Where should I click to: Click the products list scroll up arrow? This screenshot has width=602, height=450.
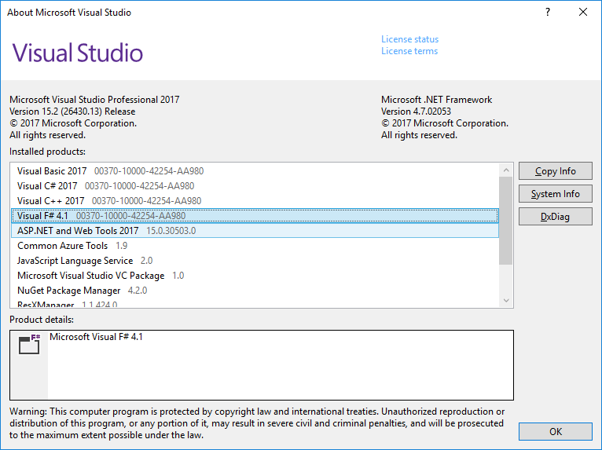(x=506, y=170)
